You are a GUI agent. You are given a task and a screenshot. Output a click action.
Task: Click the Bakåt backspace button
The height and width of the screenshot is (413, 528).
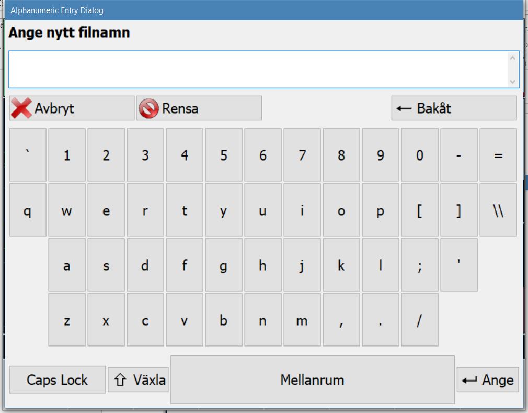click(x=454, y=108)
